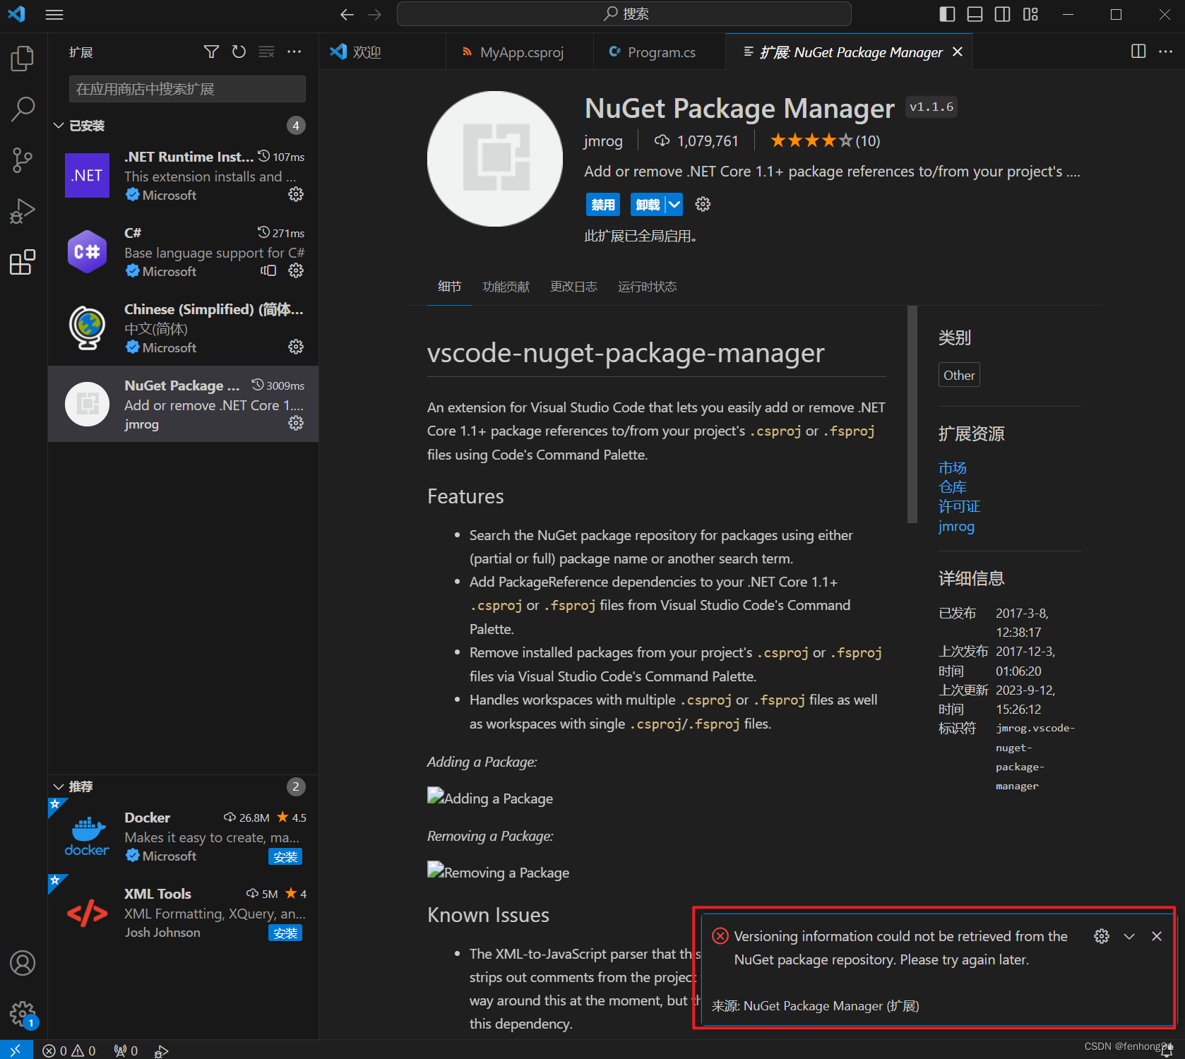Open the extensions filter options
1185x1059 pixels.
[x=211, y=51]
